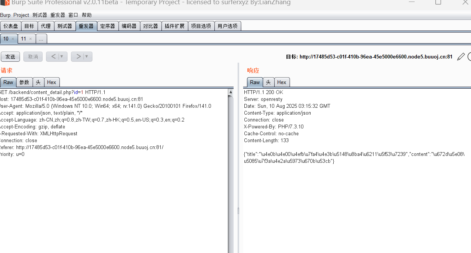471x253 pixels.
Task: Open the 用户选项 tab
Action: point(227,26)
